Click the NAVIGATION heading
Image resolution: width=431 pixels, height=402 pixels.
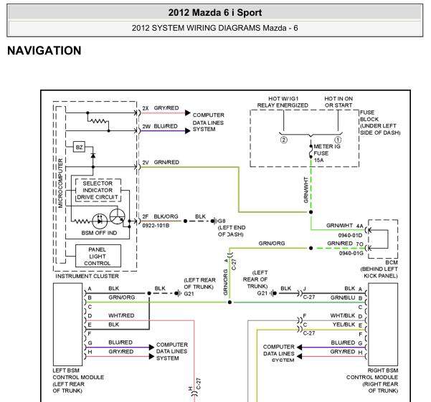point(44,51)
